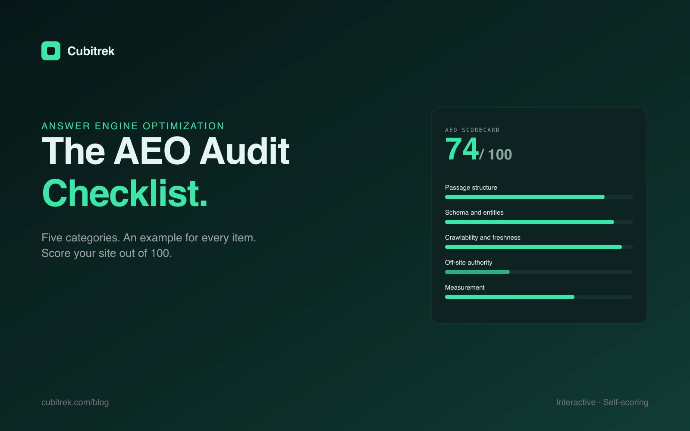Click the 'AEO SCORECARD' label
Image resolution: width=690 pixels, height=431 pixels.
[x=472, y=130]
